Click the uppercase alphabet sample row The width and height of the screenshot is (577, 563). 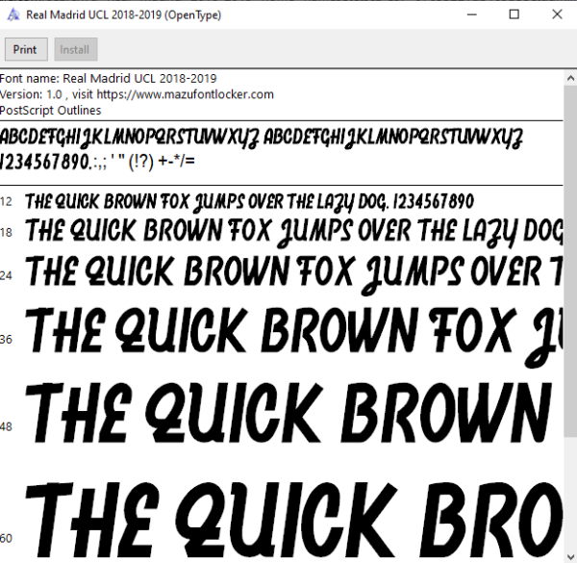[262, 138]
